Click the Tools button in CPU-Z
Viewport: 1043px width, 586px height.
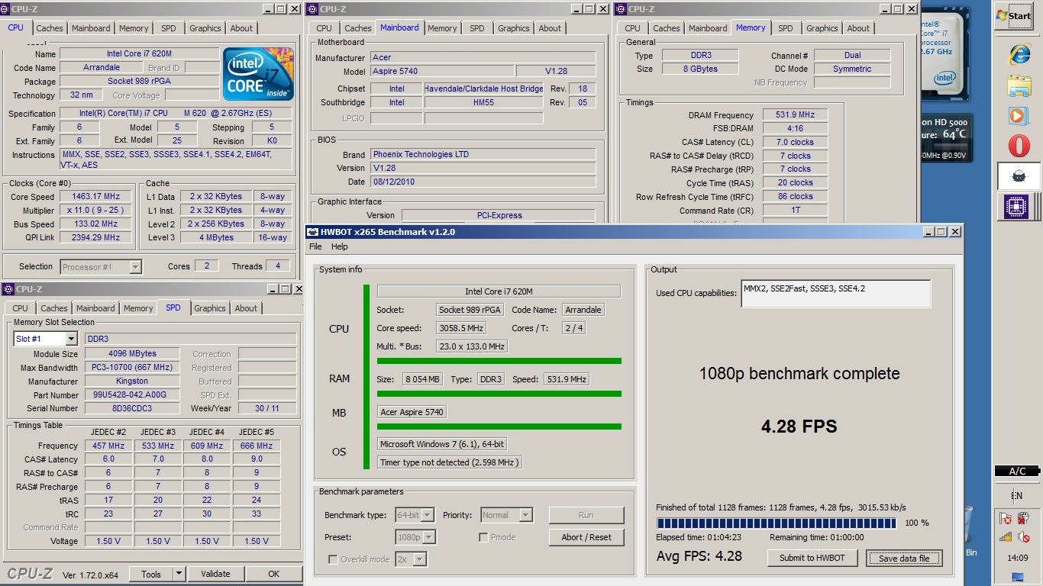click(151, 574)
